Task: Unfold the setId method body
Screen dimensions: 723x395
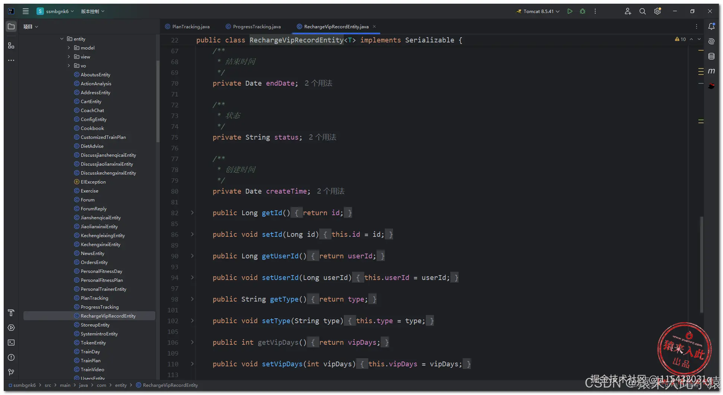Action: (x=192, y=234)
